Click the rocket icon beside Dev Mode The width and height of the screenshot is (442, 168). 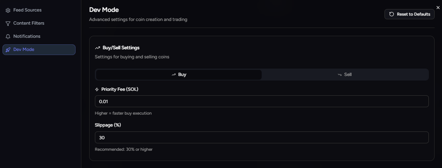[8, 50]
